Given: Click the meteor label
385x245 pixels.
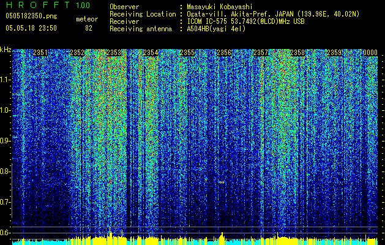Looking at the screenshot, I should point(87,19).
